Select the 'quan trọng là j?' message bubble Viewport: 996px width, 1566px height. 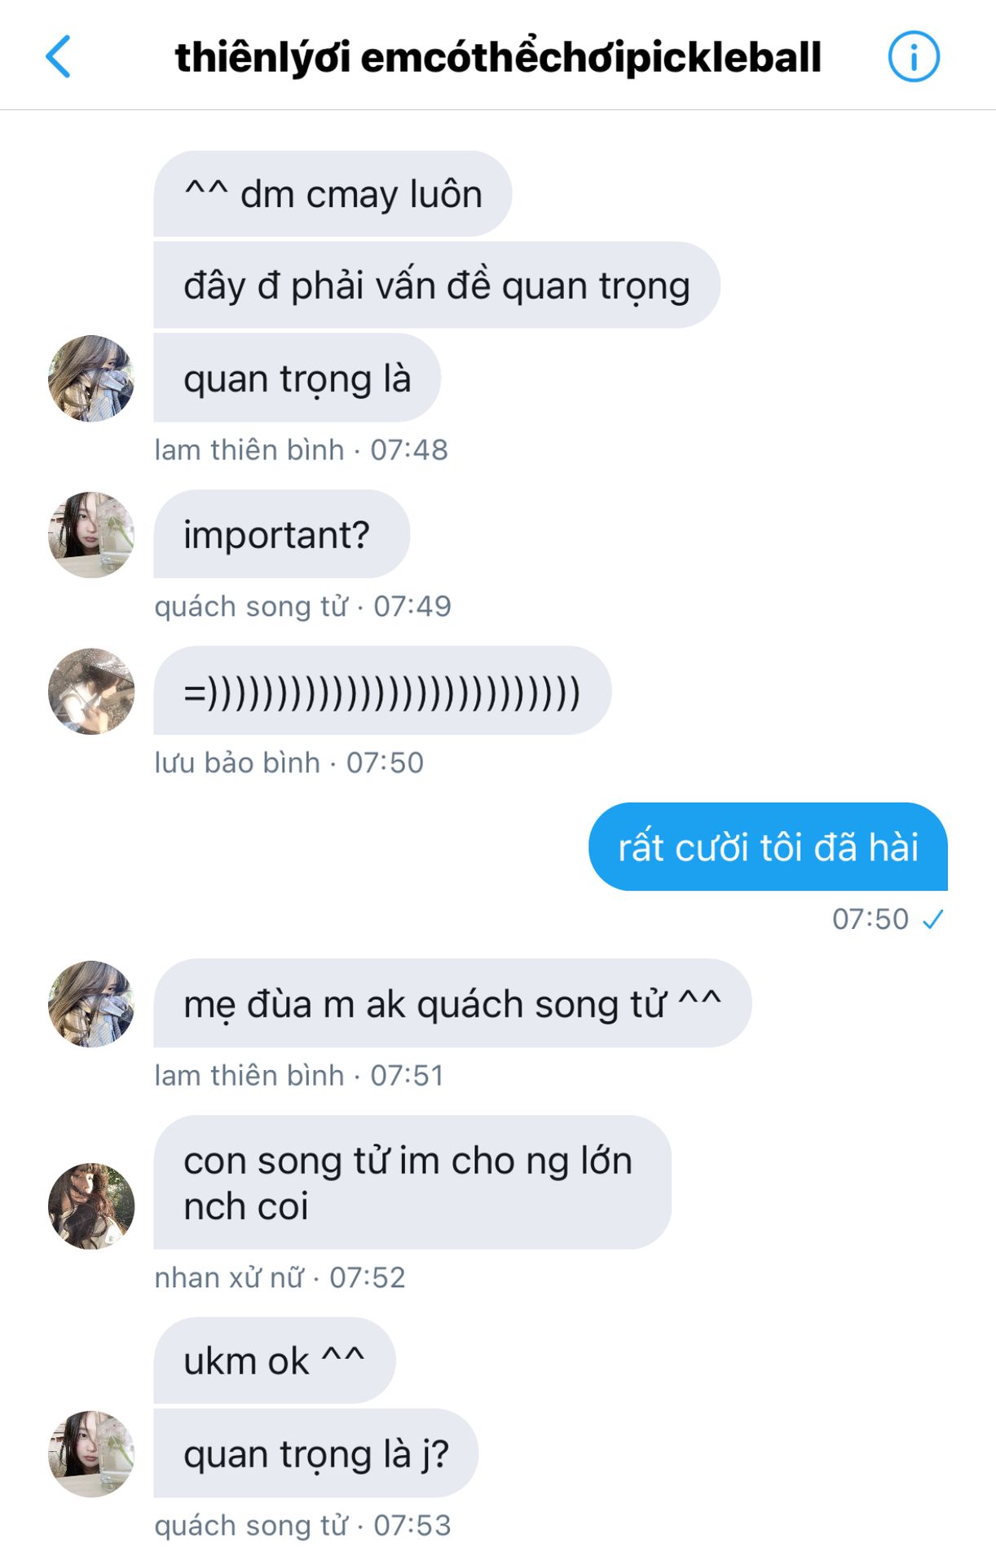coord(316,1453)
